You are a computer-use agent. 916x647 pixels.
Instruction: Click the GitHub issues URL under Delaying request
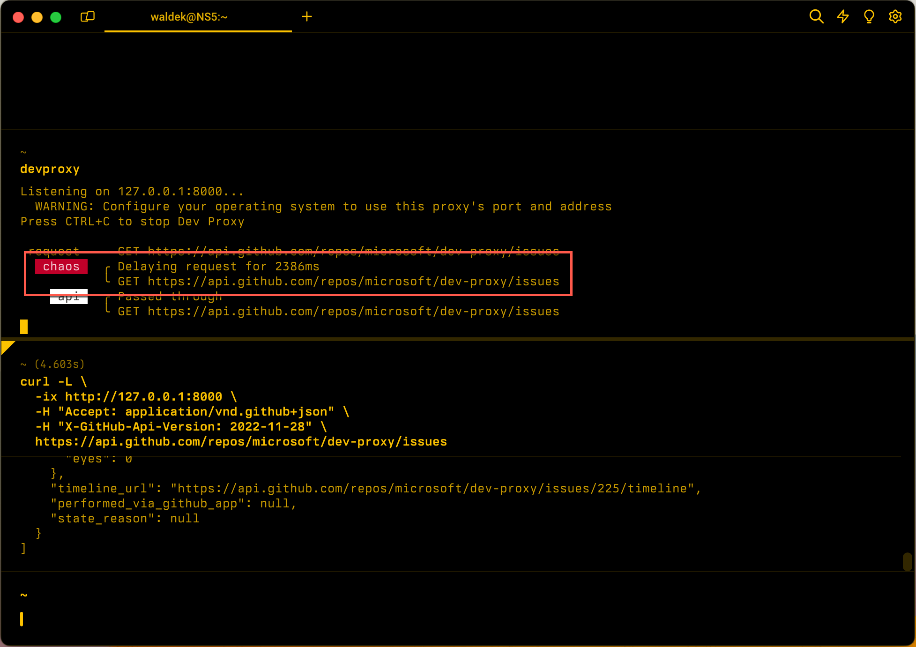pyautogui.click(x=353, y=282)
